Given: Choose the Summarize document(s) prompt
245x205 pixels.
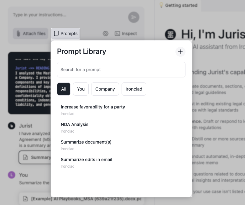Looking at the screenshot, I should coord(121,145).
